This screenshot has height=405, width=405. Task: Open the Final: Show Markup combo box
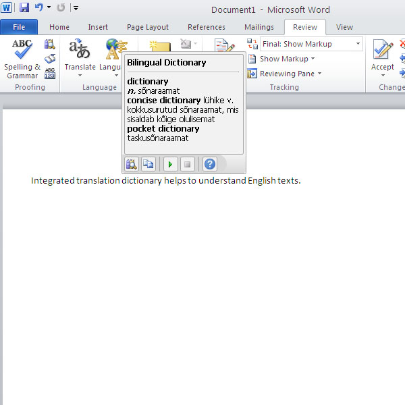point(311,44)
